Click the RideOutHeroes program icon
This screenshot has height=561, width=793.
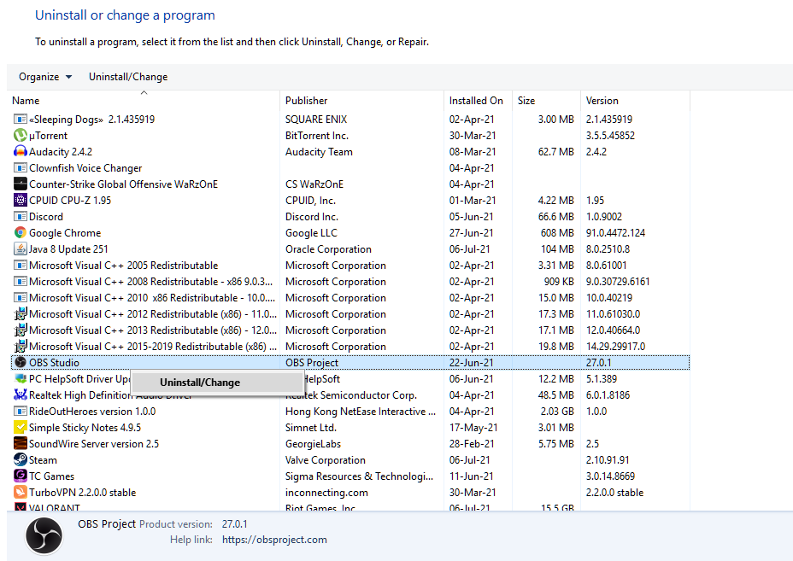point(21,411)
